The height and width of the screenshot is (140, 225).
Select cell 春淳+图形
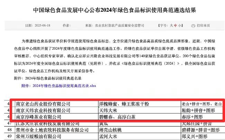[202, 117]
